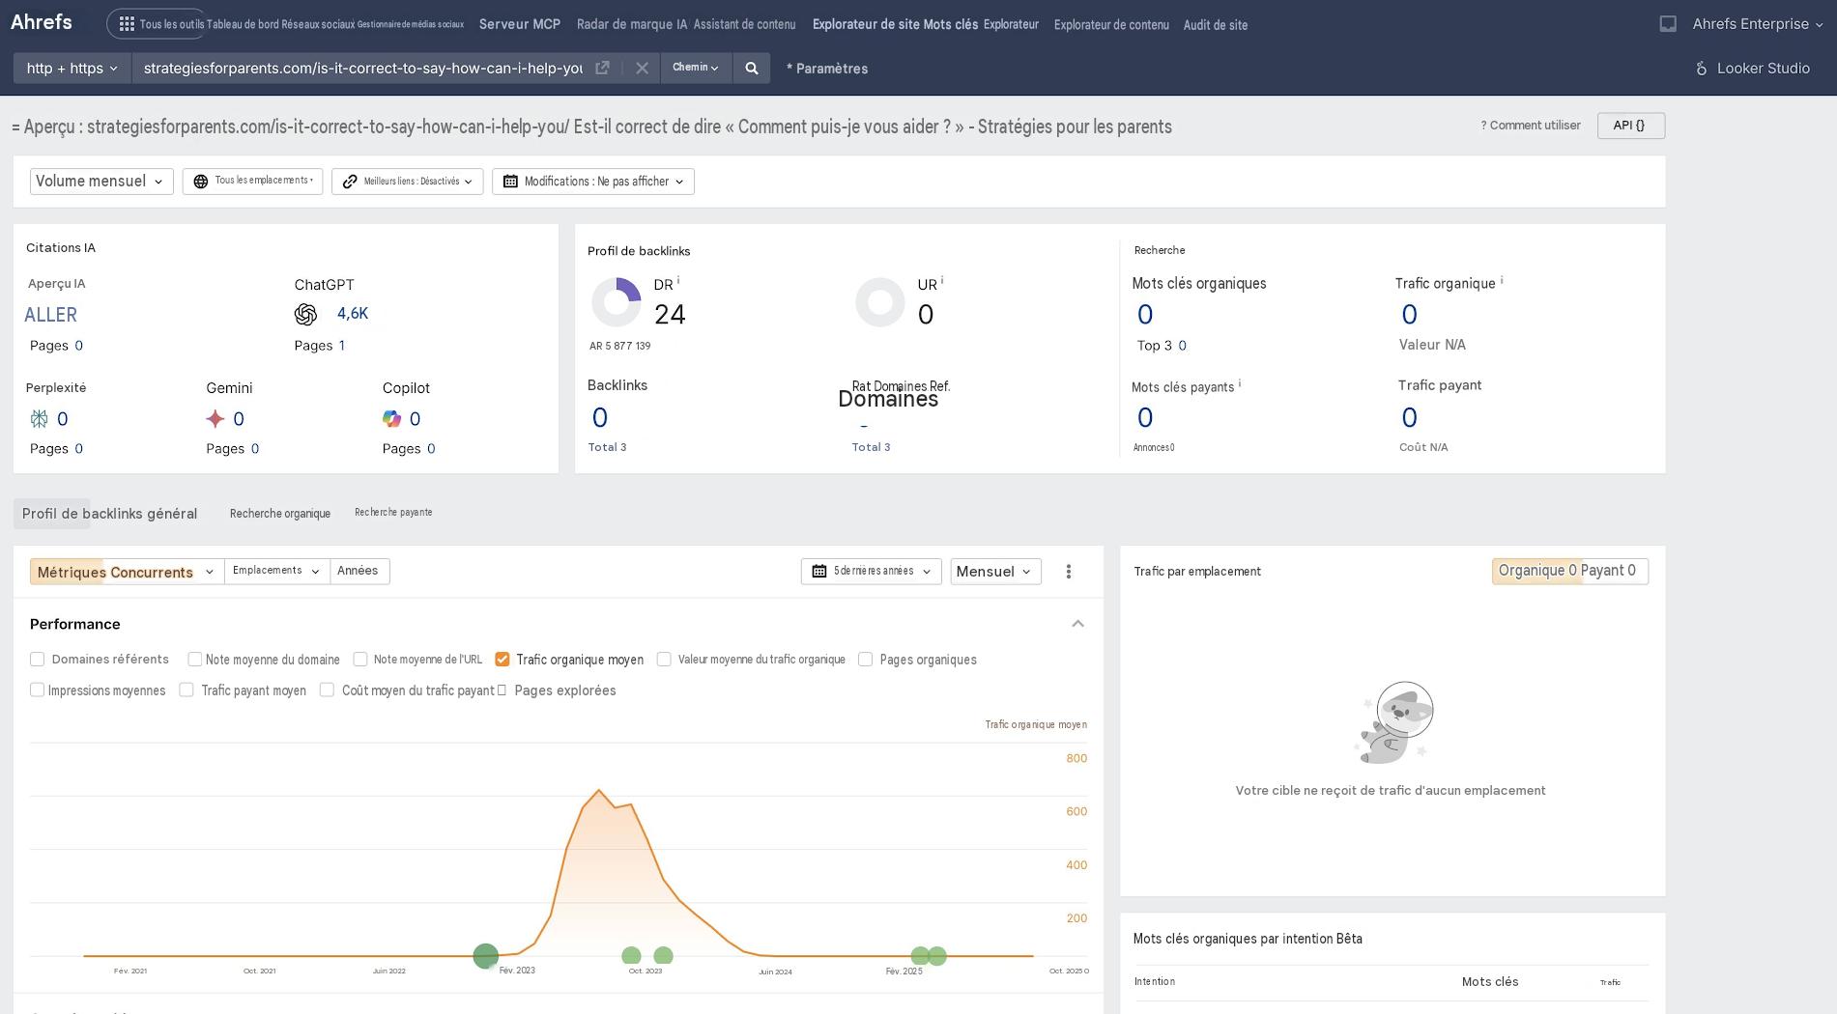Open the all-tools grid icon

pos(127,24)
